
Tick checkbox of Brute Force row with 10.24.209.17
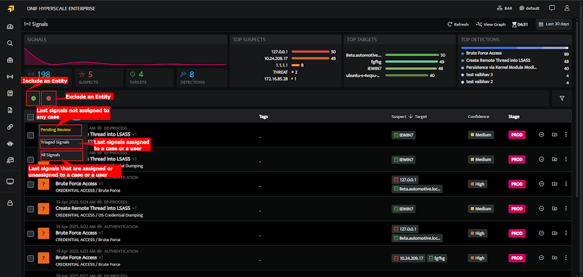point(31,258)
